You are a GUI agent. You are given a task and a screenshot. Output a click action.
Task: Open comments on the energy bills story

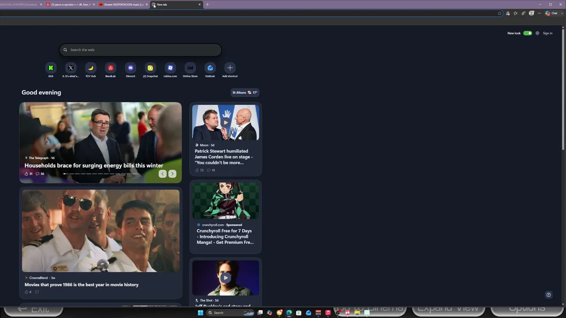40,174
